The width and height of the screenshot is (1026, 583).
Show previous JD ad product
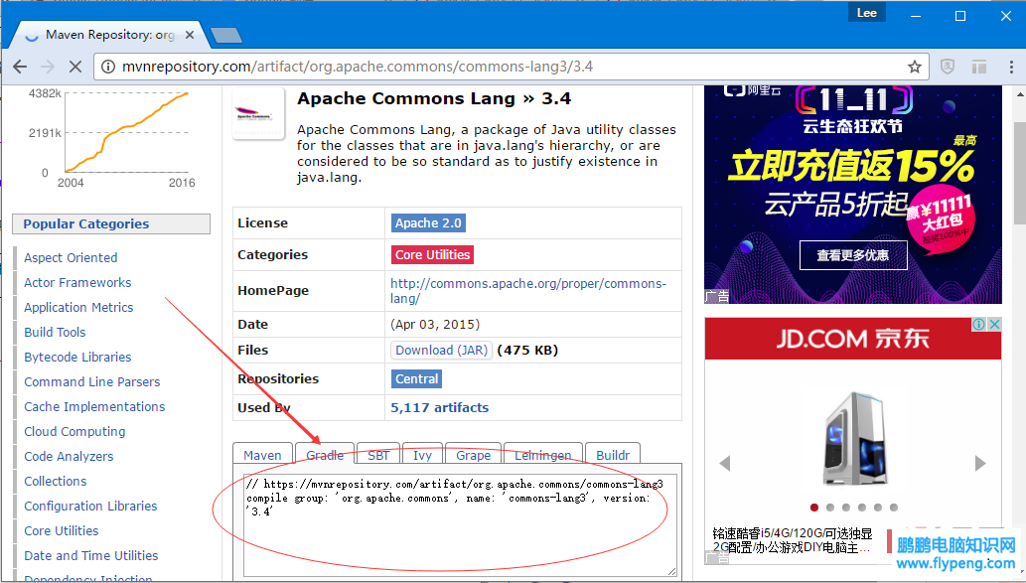point(724,463)
